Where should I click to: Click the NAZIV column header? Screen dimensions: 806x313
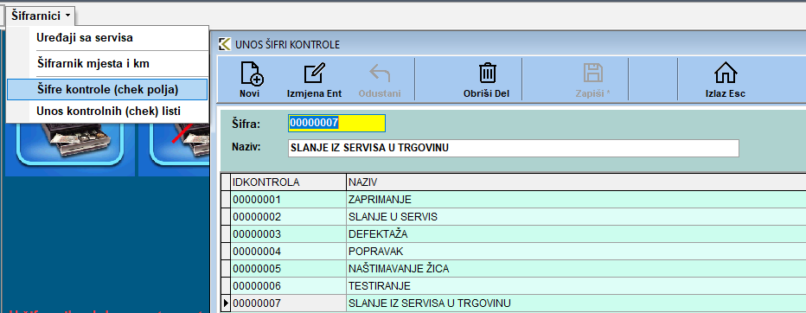576,182
